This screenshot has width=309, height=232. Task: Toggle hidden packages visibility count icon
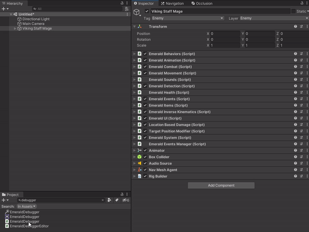[x=126, y=200]
